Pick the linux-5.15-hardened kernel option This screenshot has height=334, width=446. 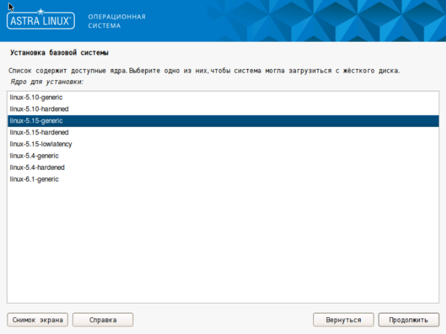[39, 133]
